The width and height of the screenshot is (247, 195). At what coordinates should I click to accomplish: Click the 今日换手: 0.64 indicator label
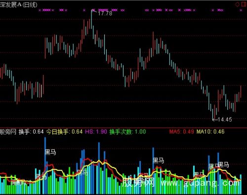click(64, 131)
